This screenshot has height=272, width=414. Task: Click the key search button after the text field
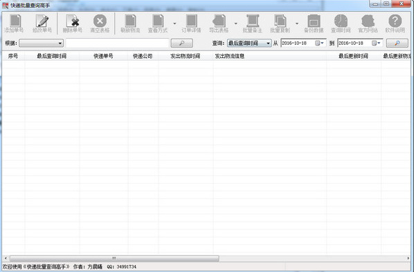(x=182, y=43)
